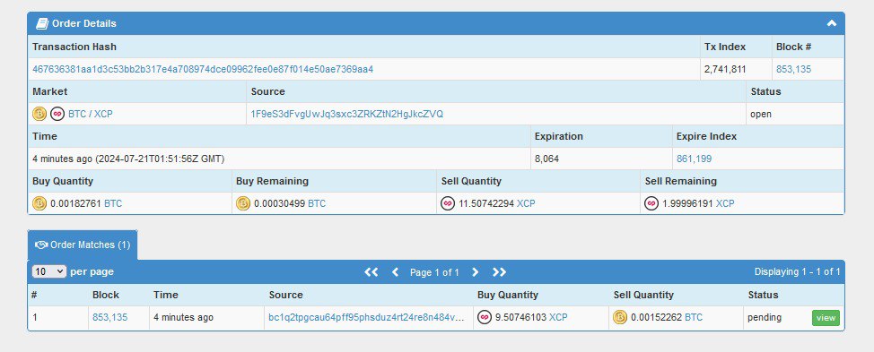Click the Displaying 1 - 1 of 1 text
The width and height of the screenshot is (874, 352).
point(797,272)
